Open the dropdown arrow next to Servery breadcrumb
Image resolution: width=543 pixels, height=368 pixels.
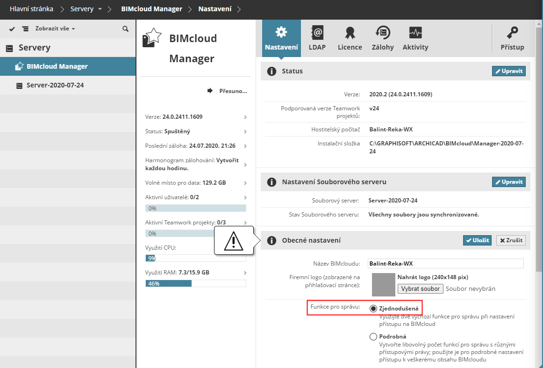(100, 9)
